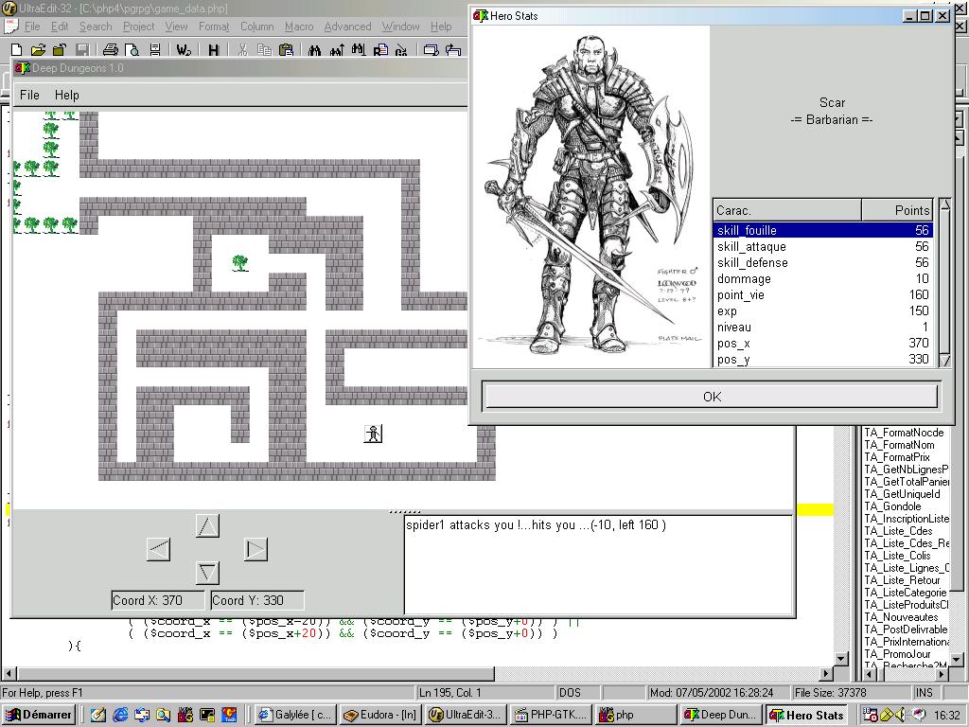This screenshot has height=727, width=969.
Task: Click the Démarrer start button
Action: click(39, 715)
